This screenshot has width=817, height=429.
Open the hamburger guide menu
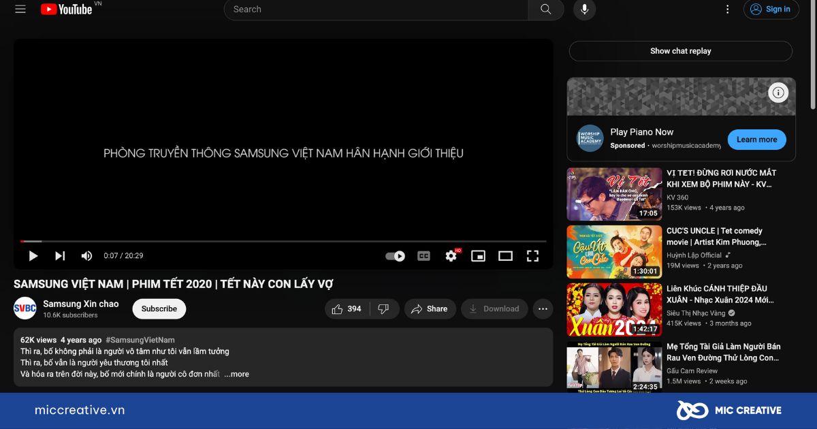[20, 10]
